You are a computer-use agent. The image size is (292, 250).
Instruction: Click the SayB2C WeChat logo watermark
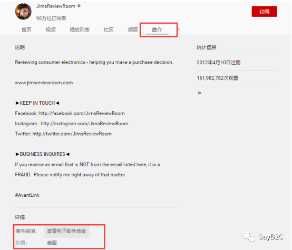tap(249, 237)
